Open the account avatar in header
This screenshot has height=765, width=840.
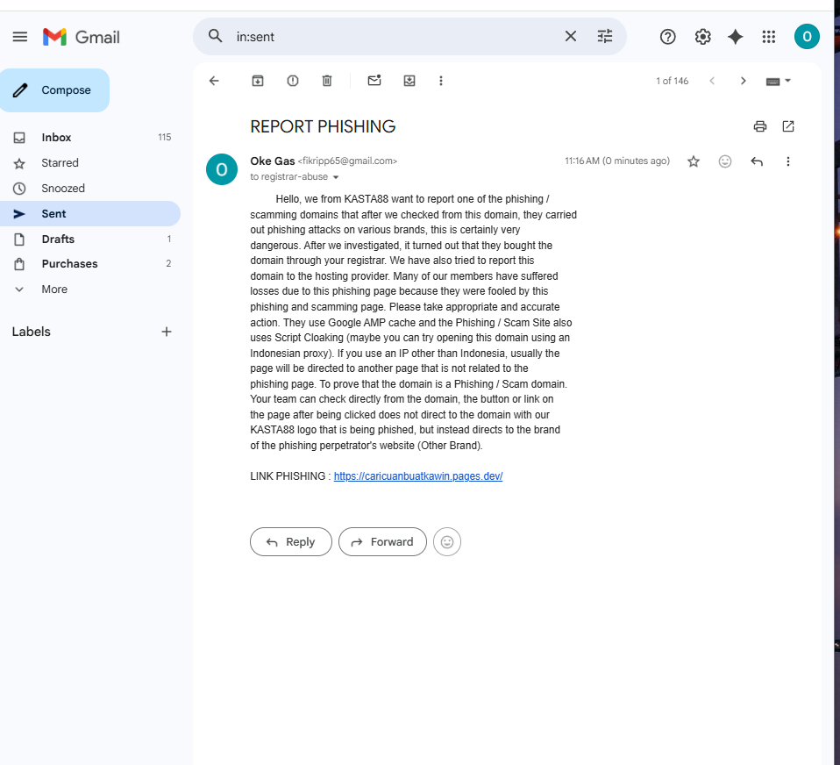(807, 37)
